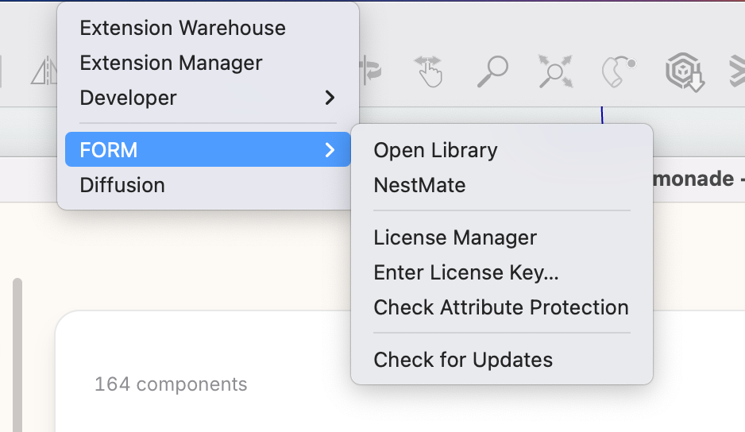Select Check Attribute Protection
The width and height of the screenshot is (745, 432).
501,307
